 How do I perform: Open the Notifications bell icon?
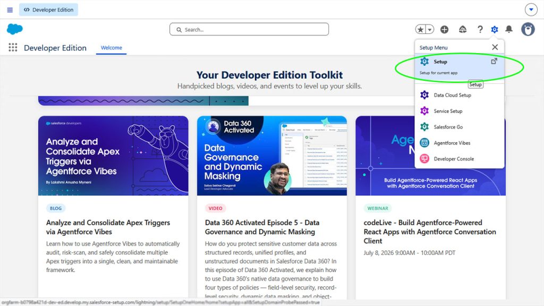[509, 29]
